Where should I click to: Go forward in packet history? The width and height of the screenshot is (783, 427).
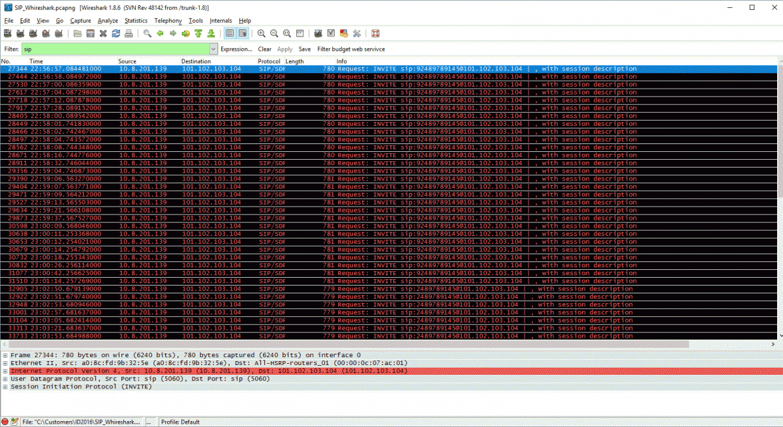[172, 33]
